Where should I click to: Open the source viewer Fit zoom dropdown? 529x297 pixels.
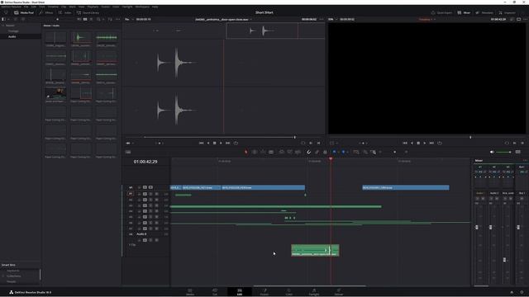(x=129, y=19)
